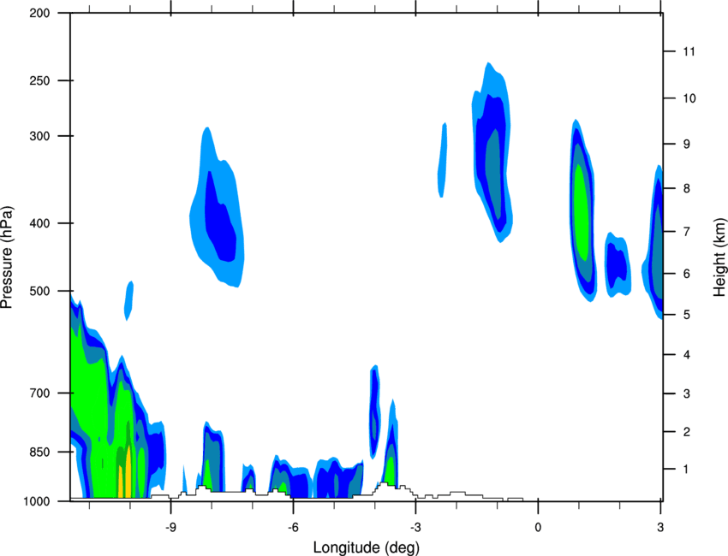Viewport: 728px width, 556px height.
Task: Click the -3 longitude tick label
Action: click(415, 528)
